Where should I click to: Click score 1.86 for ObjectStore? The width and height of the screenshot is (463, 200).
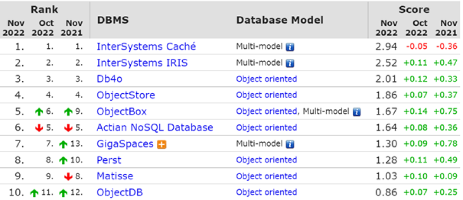tap(386, 95)
